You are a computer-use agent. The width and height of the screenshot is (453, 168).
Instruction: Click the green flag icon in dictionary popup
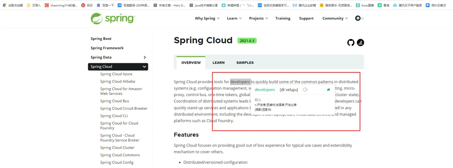[x=328, y=90]
